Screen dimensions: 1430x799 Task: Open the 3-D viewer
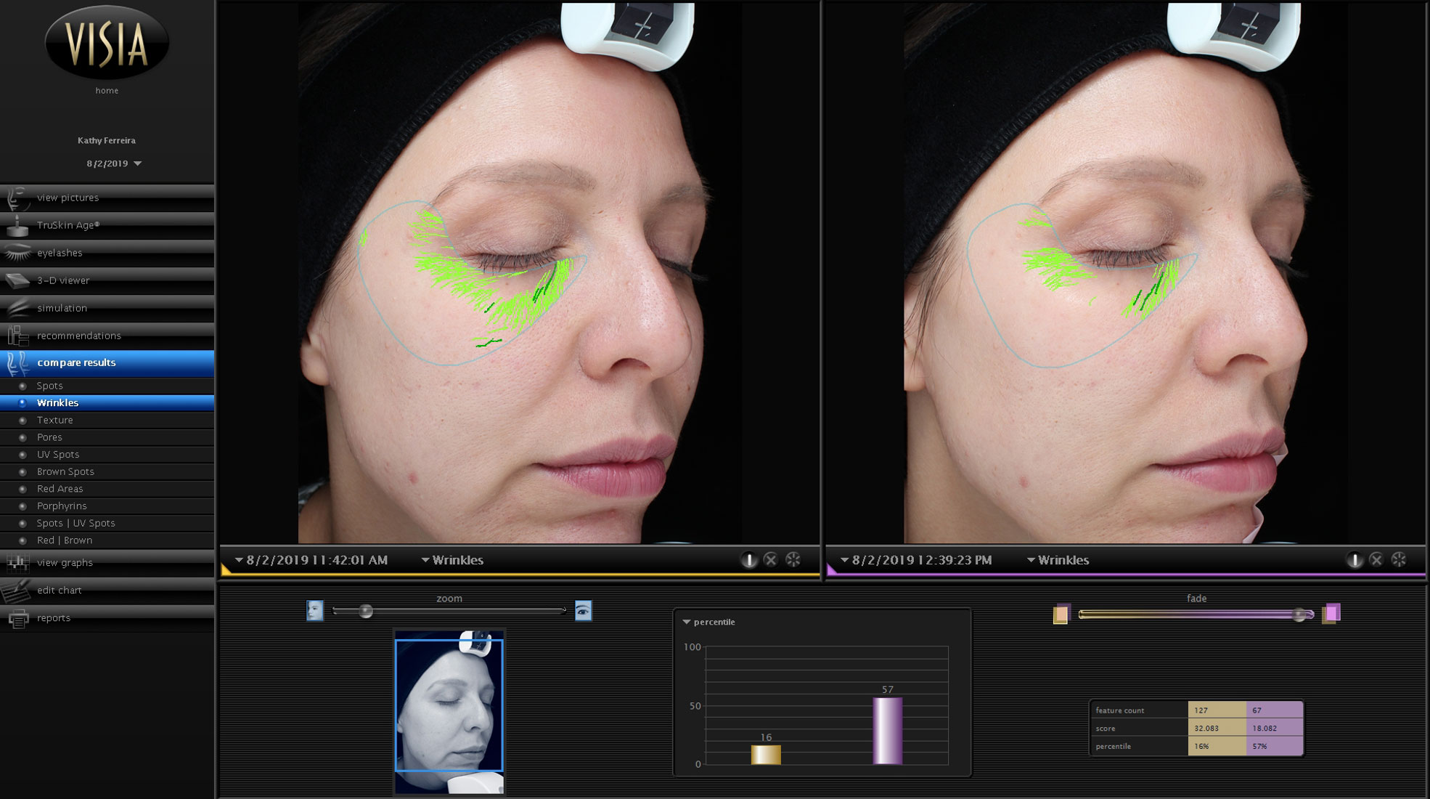[63, 280]
